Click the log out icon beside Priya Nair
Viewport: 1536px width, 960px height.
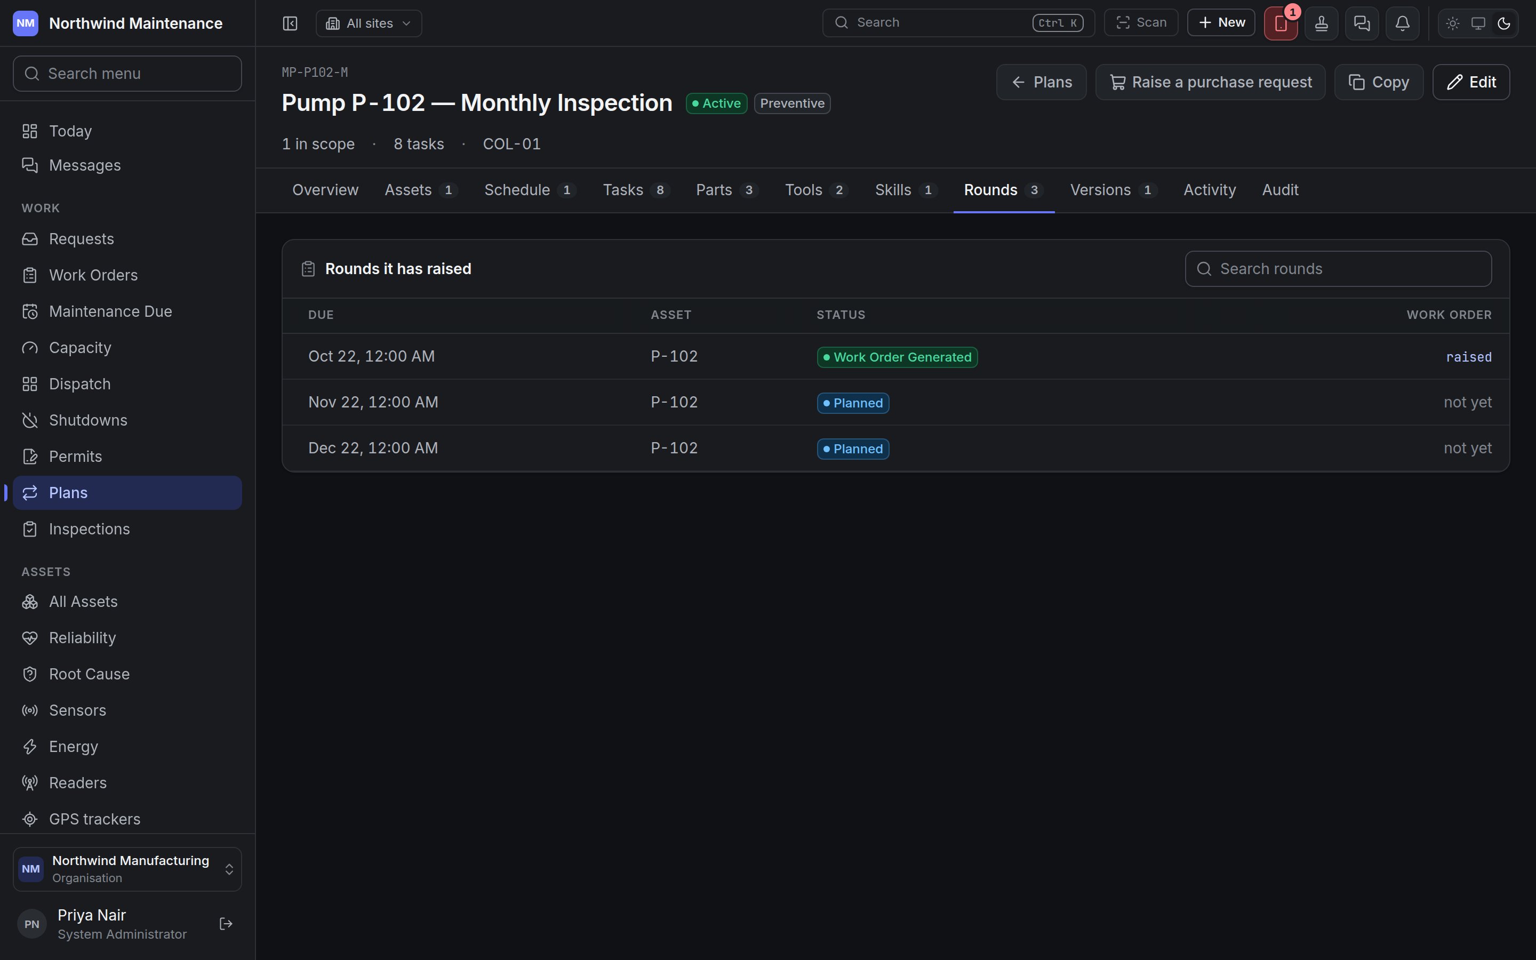[x=226, y=924]
